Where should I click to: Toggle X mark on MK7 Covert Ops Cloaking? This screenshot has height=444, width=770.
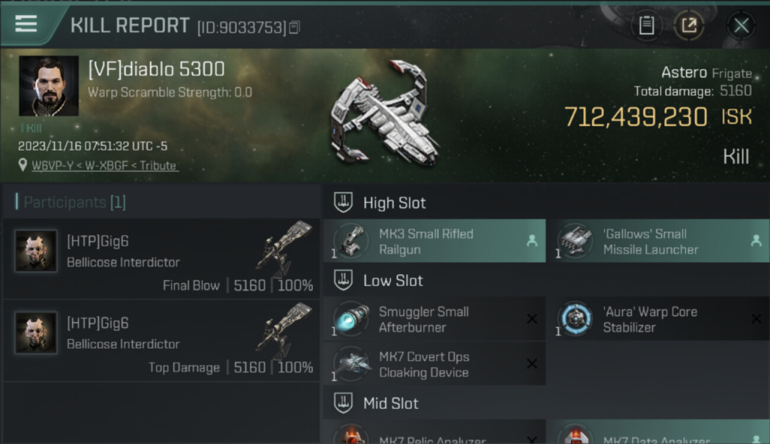pyautogui.click(x=532, y=364)
